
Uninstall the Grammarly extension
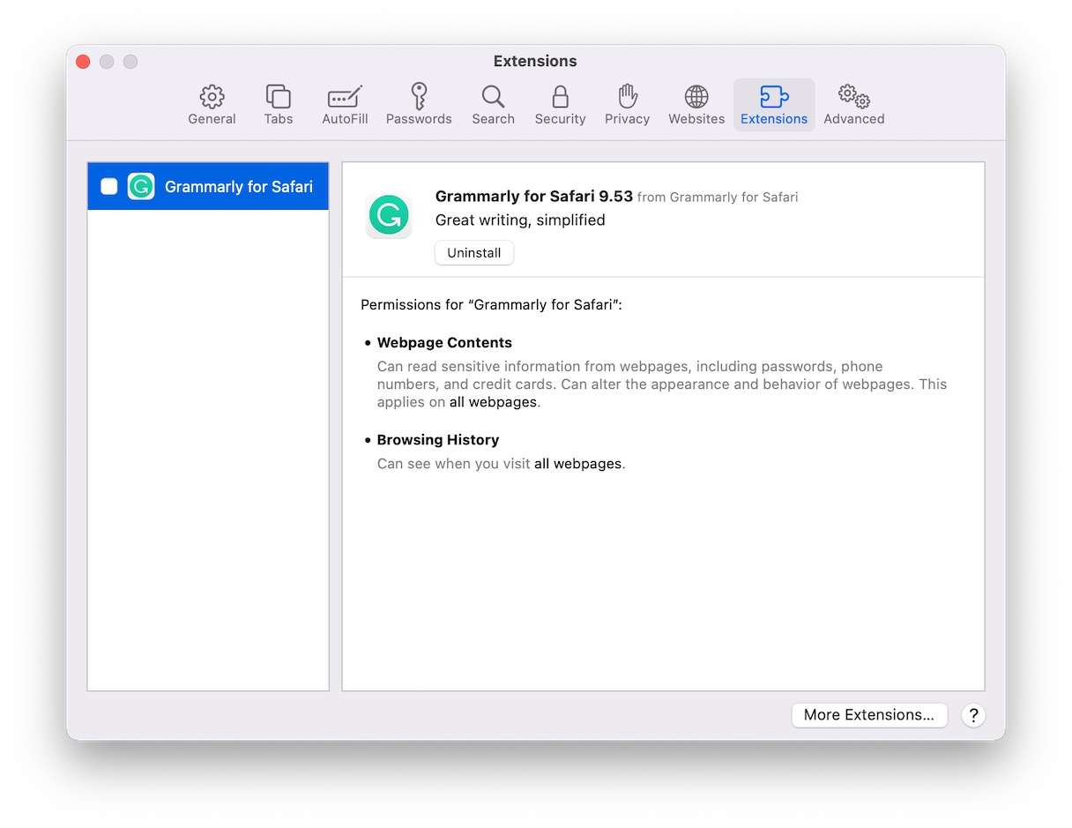tap(474, 253)
